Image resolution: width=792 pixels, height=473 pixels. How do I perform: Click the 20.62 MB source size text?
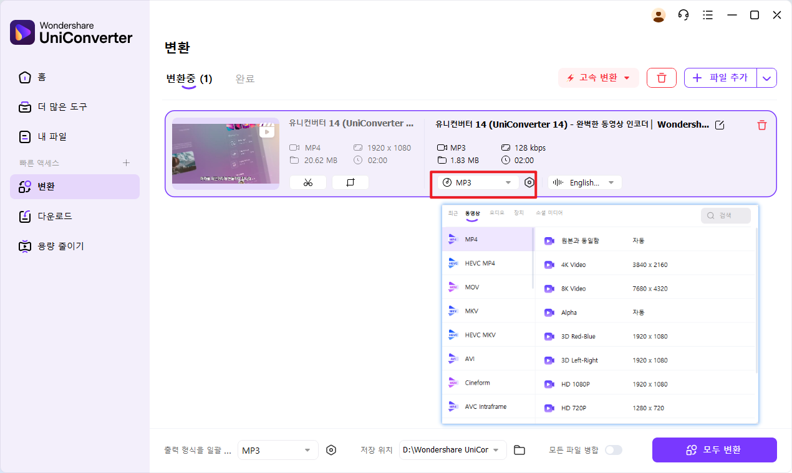coord(321,160)
